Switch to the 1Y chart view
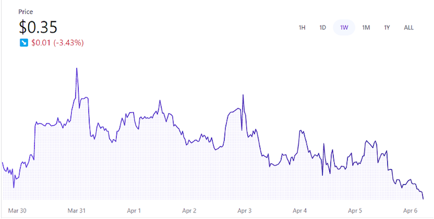Screen dimensions: 434x219 point(387,27)
